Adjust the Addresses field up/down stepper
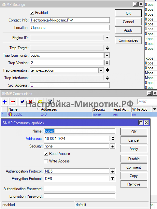Screen dimensions: 157x209 [x=113, y=138]
